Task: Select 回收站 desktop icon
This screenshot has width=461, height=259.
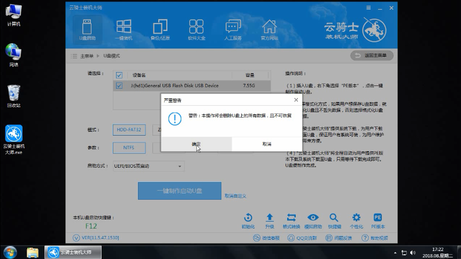Action: pos(13,96)
